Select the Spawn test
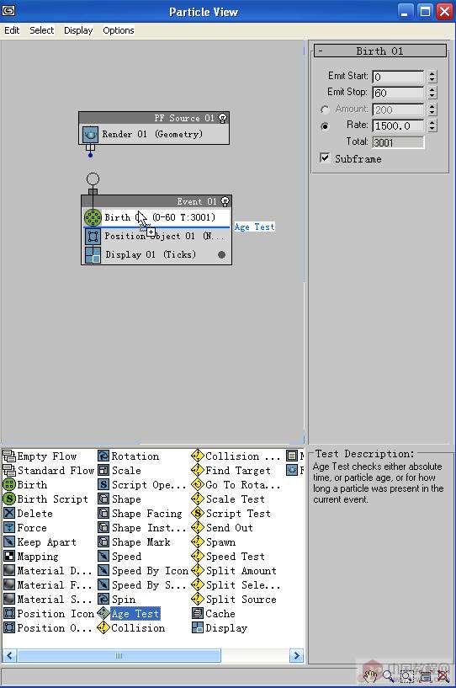The height and width of the screenshot is (688, 456). [214, 542]
